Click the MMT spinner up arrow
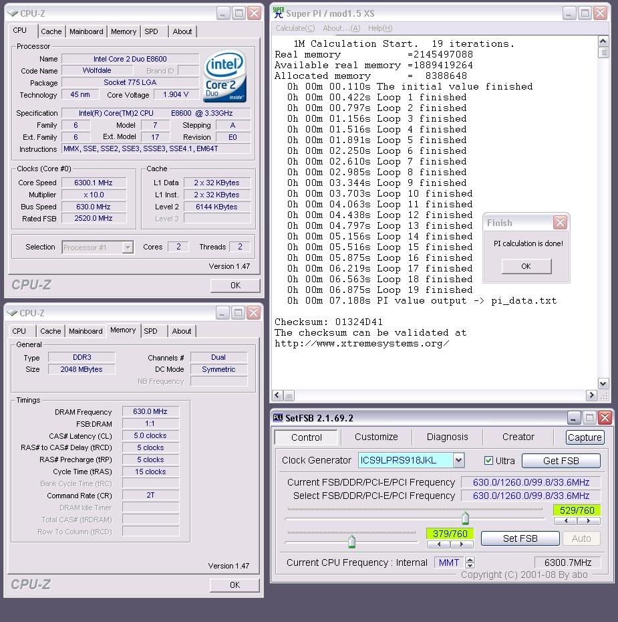This screenshot has width=618, height=622. click(x=470, y=559)
